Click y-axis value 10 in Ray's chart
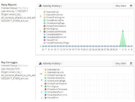The width and height of the screenshot is (135, 102). coord(41,74)
